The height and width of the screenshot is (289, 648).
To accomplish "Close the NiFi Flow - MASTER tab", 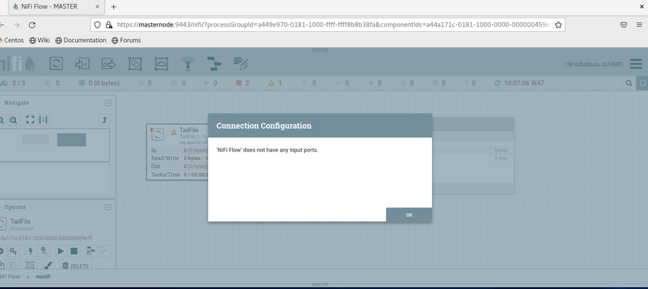I will [98, 6].
